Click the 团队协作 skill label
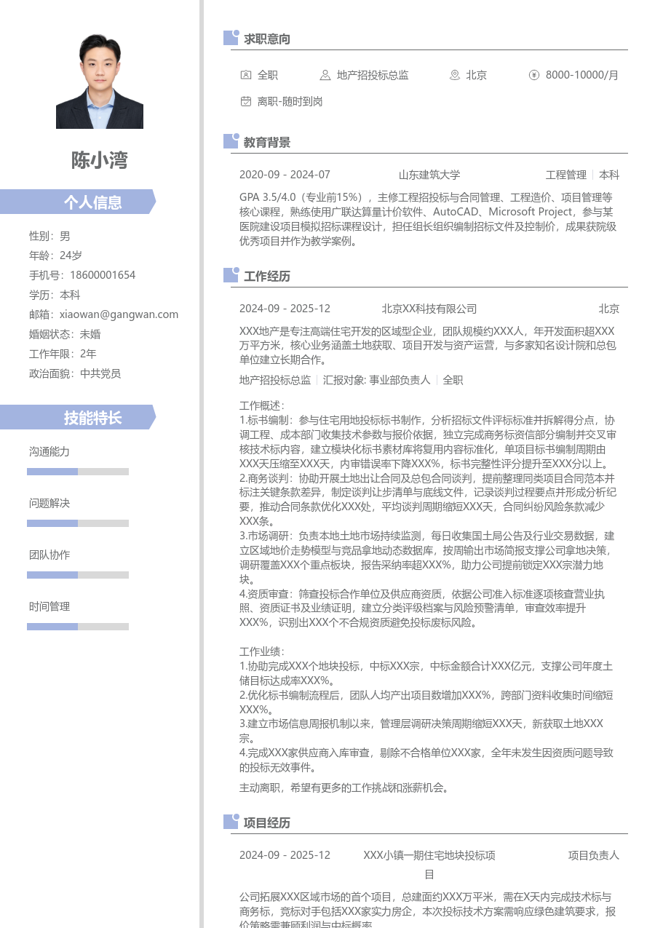This screenshot has width=655, height=928. (x=49, y=555)
